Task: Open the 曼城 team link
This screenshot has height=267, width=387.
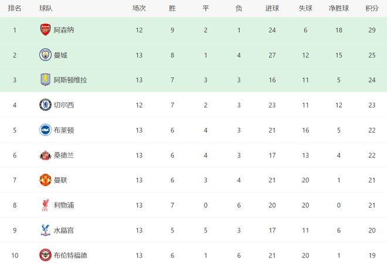Action: [60, 55]
